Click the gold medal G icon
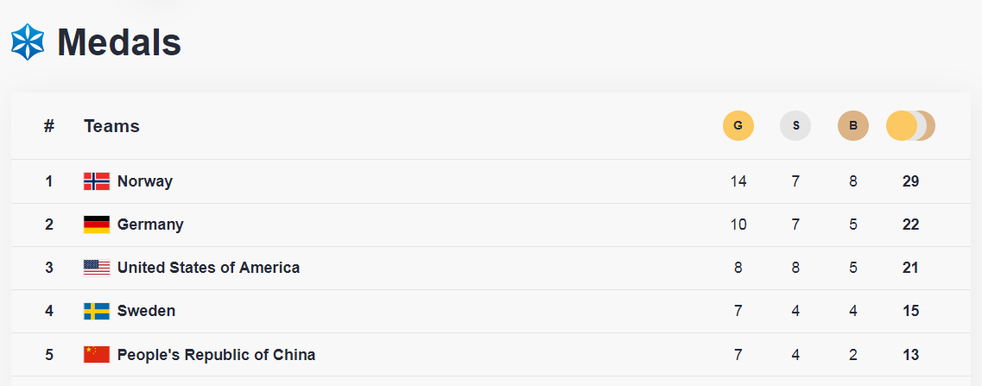 coord(738,126)
